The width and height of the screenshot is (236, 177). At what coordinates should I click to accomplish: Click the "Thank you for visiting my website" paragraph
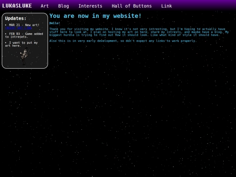coord(139,32)
